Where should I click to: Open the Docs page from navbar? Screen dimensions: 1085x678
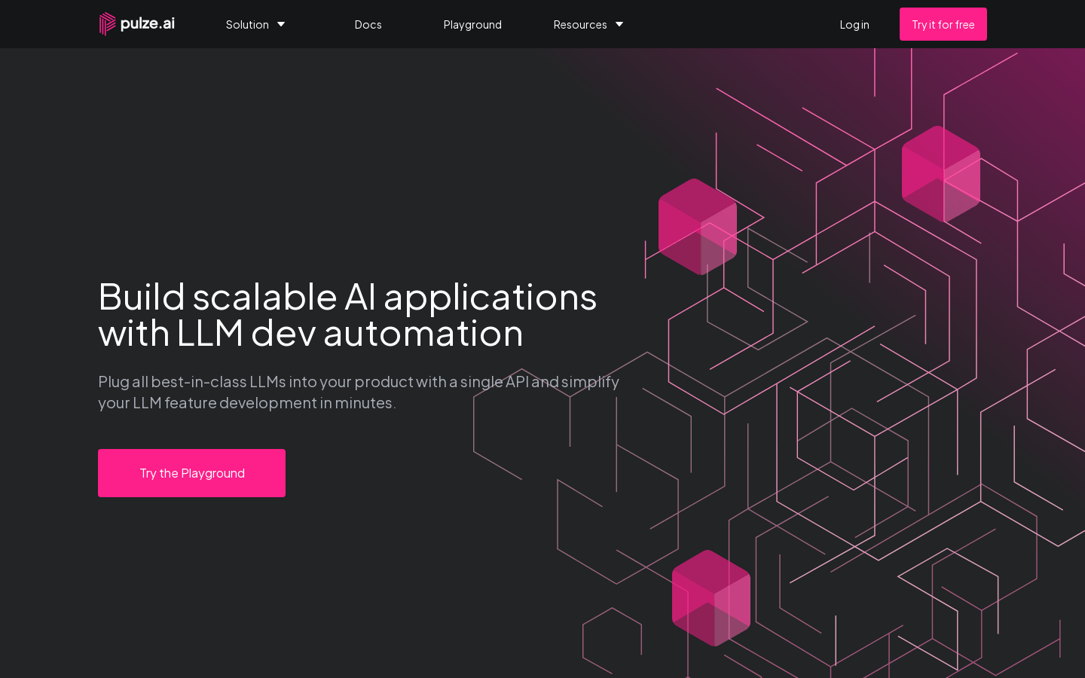pyautogui.click(x=368, y=24)
